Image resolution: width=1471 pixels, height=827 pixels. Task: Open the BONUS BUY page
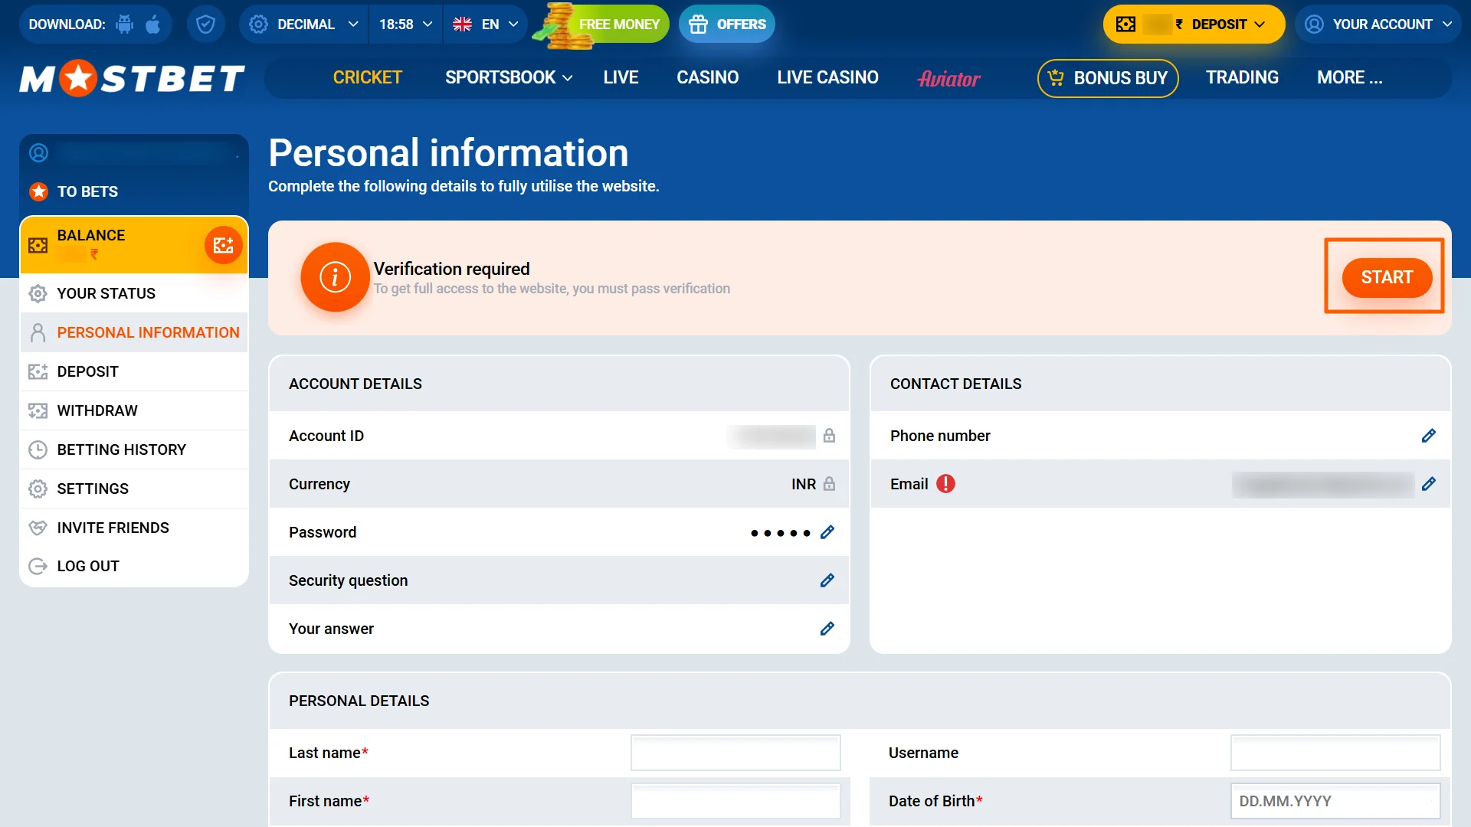(x=1108, y=78)
